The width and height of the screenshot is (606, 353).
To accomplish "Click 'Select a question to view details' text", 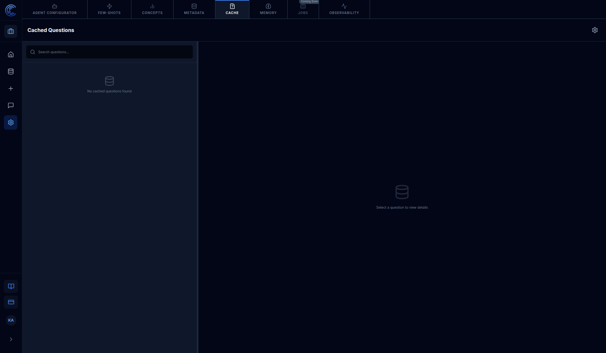I will pyautogui.click(x=402, y=207).
